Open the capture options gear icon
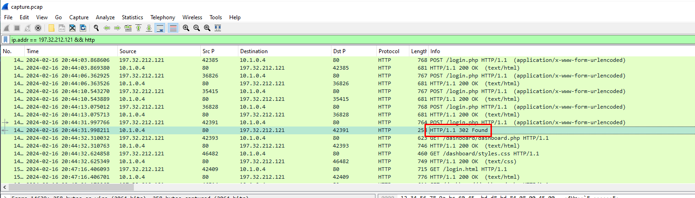Image resolution: width=695 pixels, height=198 pixels. (x=38, y=28)
